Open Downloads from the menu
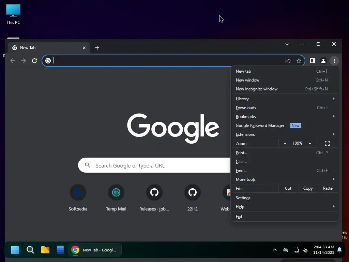 (x=285, y=107)
